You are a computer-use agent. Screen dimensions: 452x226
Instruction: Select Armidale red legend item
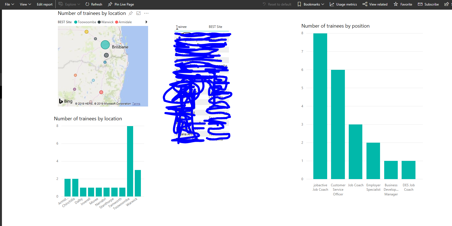tap(123, 22)
